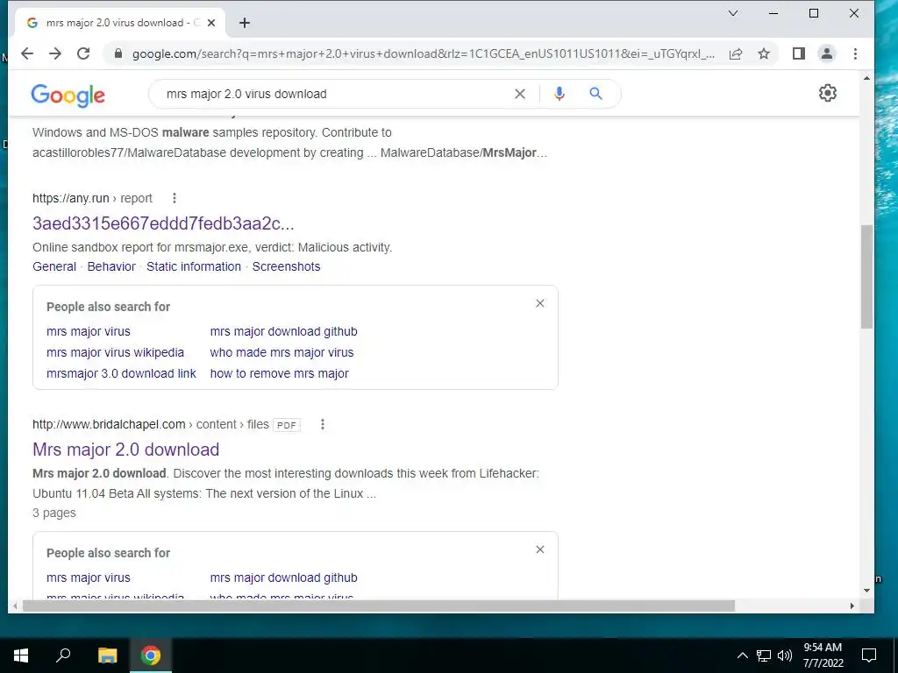Close the mrs major search tab
The height and width of the screenshot is (673, 898).
click(x=211, y=23)
